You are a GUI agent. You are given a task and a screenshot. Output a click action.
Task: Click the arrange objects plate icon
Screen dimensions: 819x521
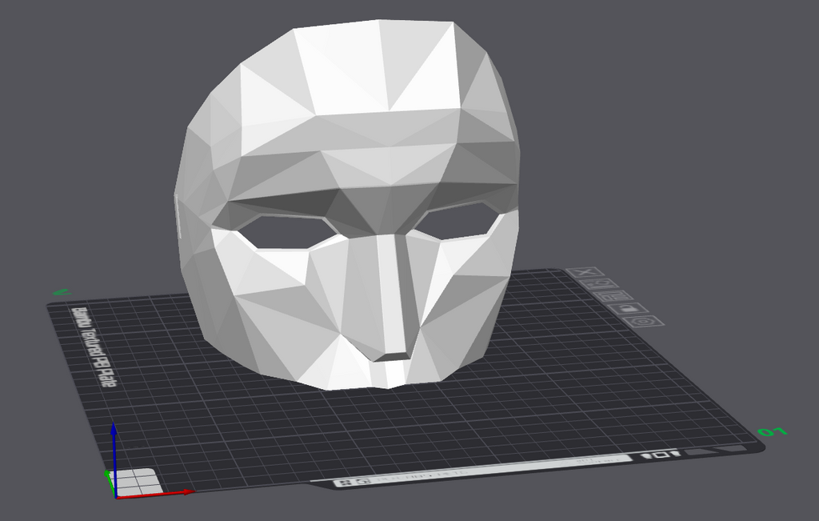(613, 296)
